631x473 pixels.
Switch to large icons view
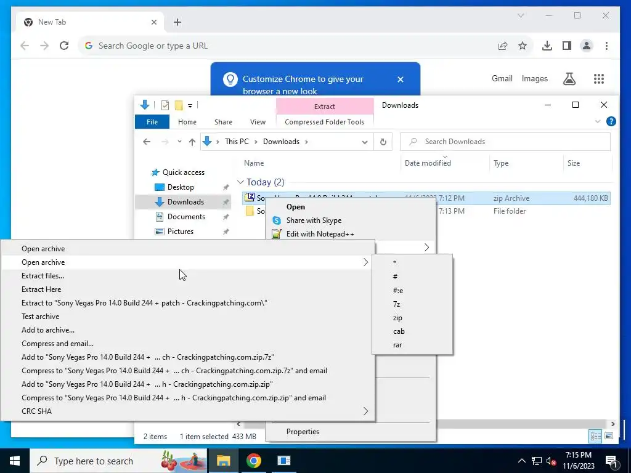pos(609,437)
